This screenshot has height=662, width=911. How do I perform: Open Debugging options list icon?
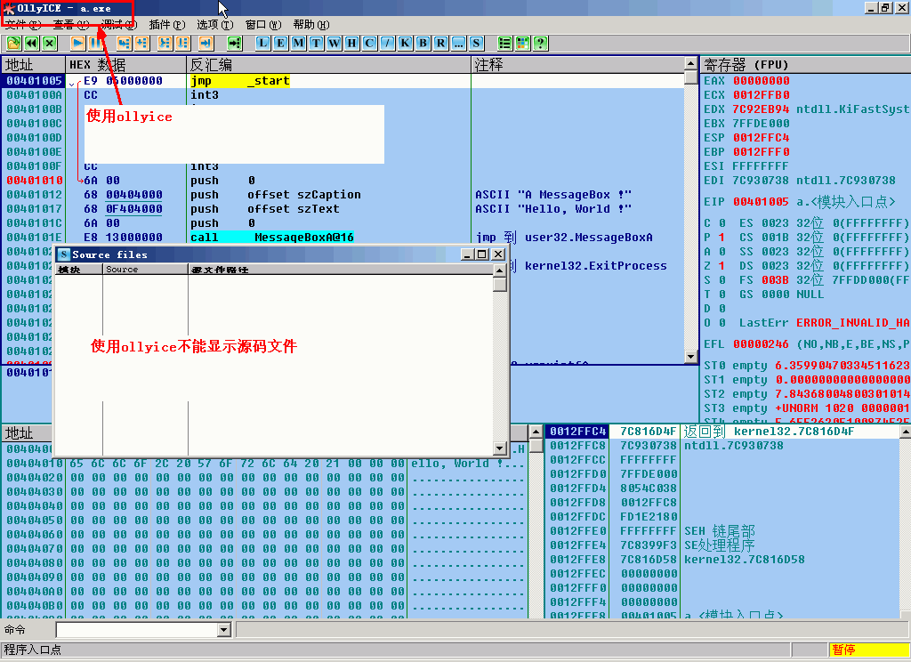tap(505, 43)
